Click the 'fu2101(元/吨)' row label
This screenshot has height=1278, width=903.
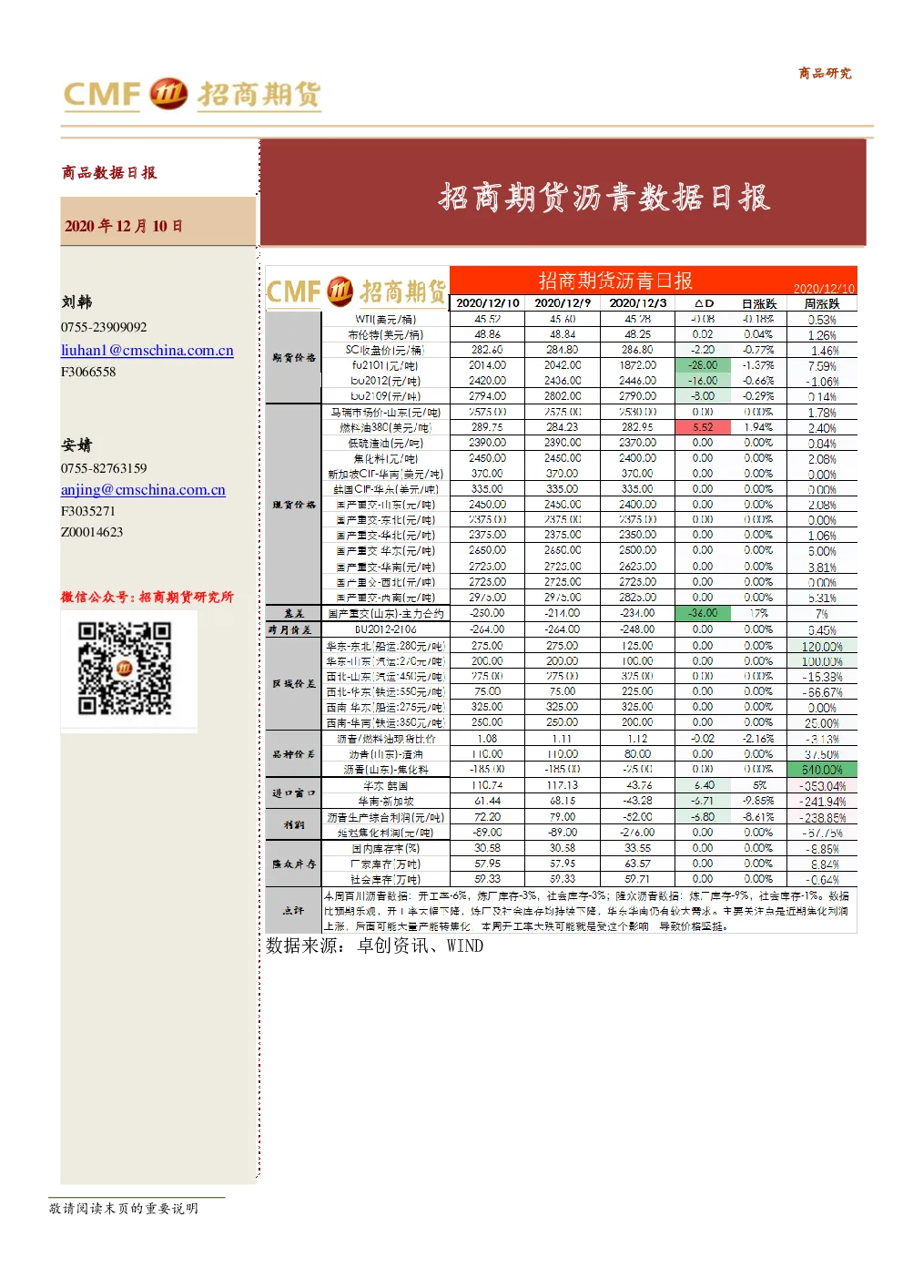(386, 365)
